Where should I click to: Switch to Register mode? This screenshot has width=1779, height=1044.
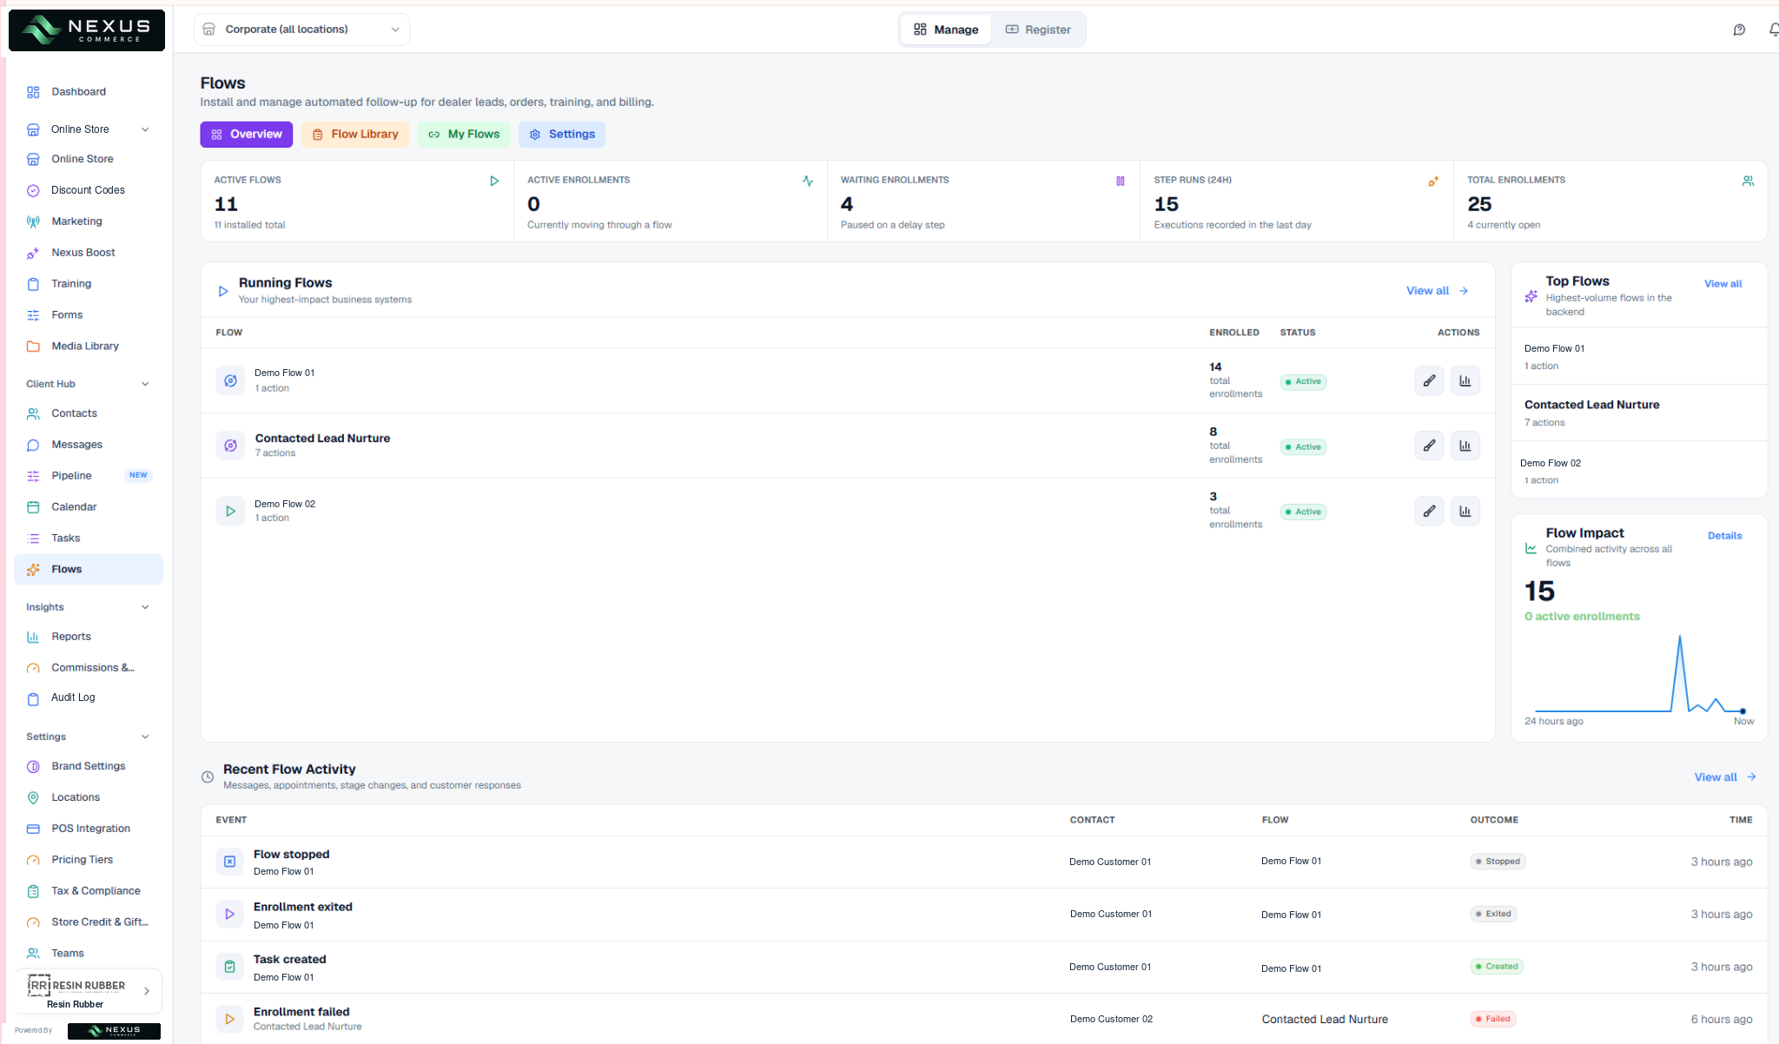(x=1038, y=30)
